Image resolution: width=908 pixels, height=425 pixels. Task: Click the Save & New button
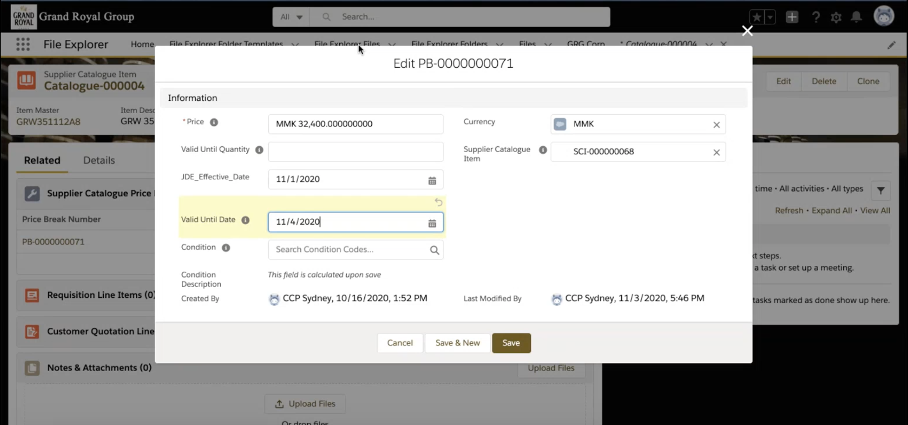click(458, 343)
